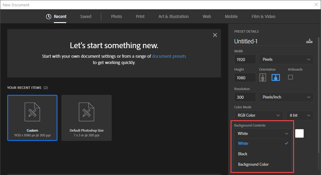Switch to the Photo tab

click(116, 16)
